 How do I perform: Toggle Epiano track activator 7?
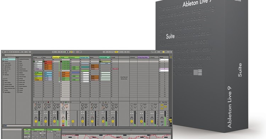point(92,121)
